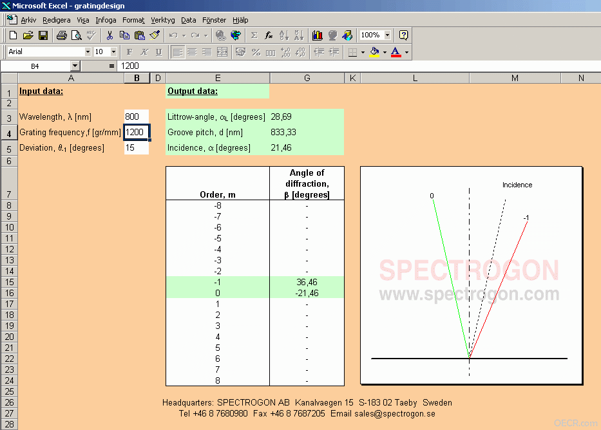This screenshot has height=430, width=601.
Task: Select the column G header
Action: [x=307, y=78]
